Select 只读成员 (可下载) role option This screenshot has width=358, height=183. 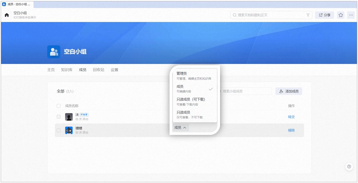pyautogui.click(x=195, y=102)
